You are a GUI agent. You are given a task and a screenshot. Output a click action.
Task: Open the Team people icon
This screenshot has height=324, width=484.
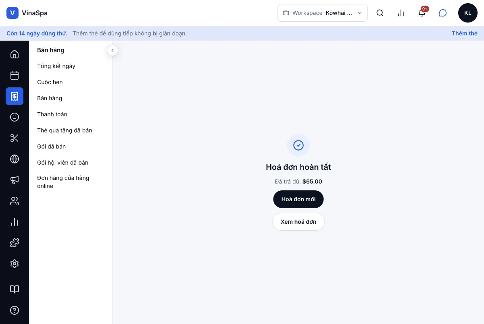pos(15,201)
